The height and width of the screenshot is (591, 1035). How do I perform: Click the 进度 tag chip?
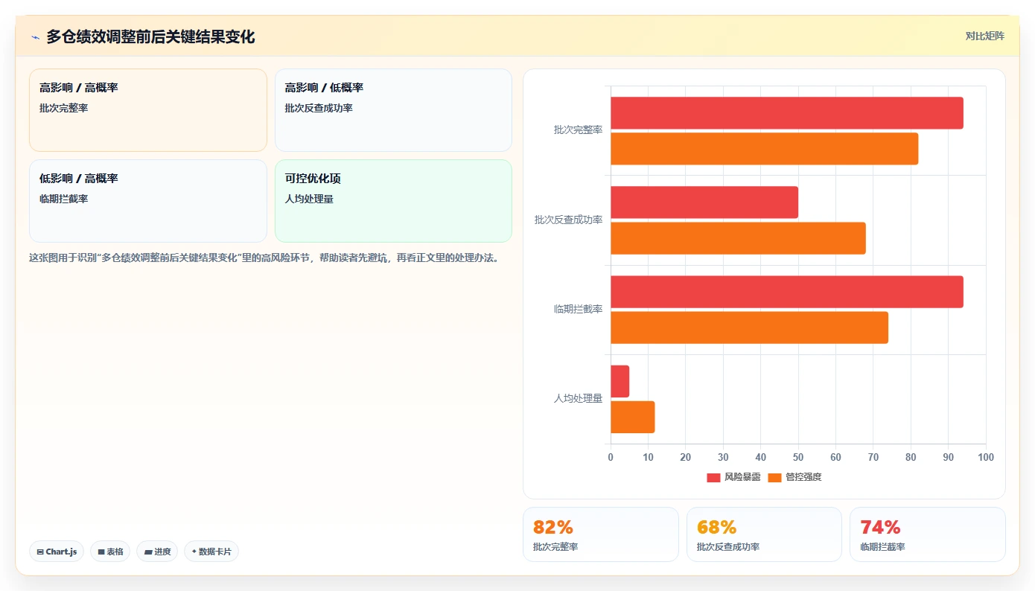click(157, 552)
